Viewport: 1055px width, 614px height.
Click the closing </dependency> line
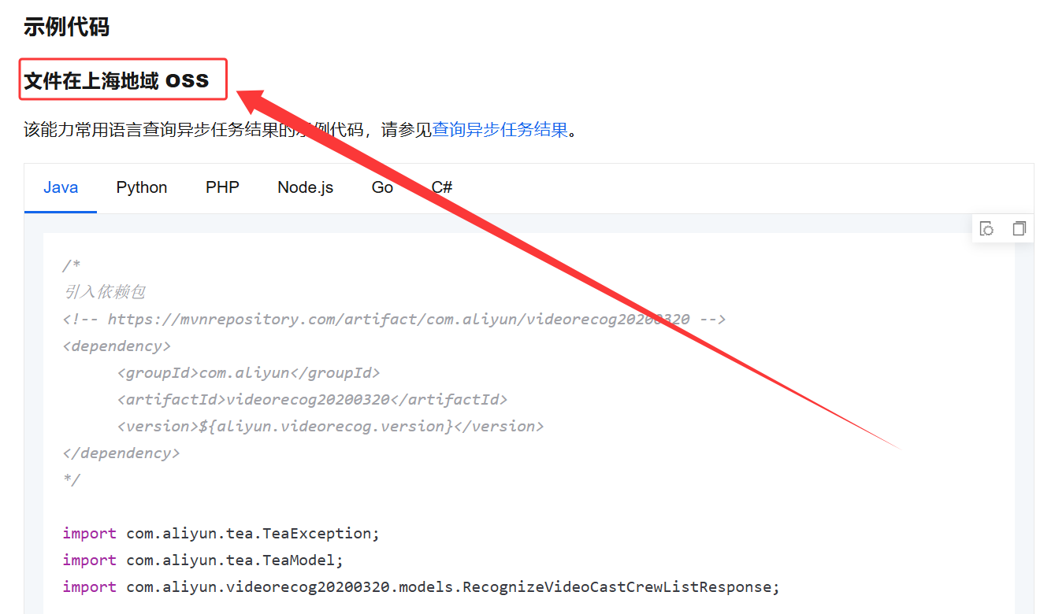pyautogui.click(x=121, y=453)
